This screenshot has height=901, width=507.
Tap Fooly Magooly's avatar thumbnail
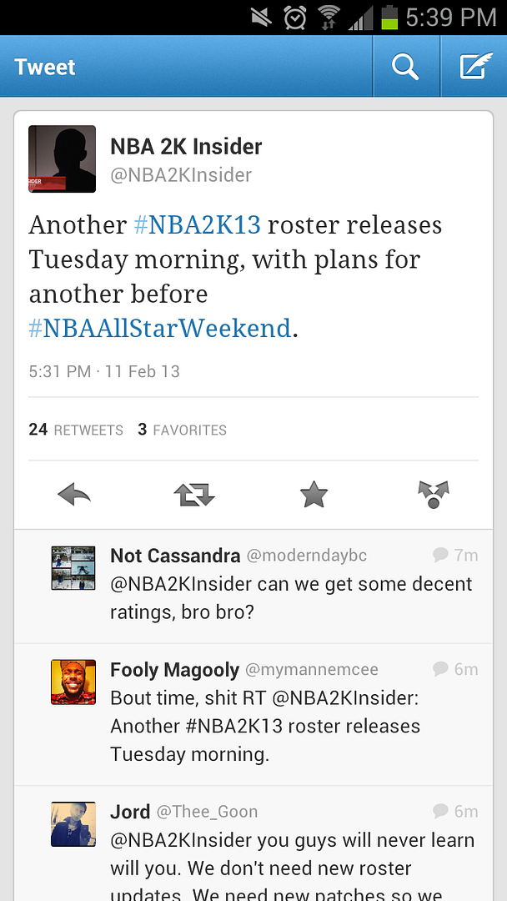pyautogui.click(x=73, y=682)
